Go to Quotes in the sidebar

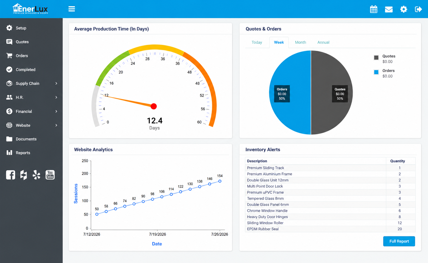[x=22, y=42]
